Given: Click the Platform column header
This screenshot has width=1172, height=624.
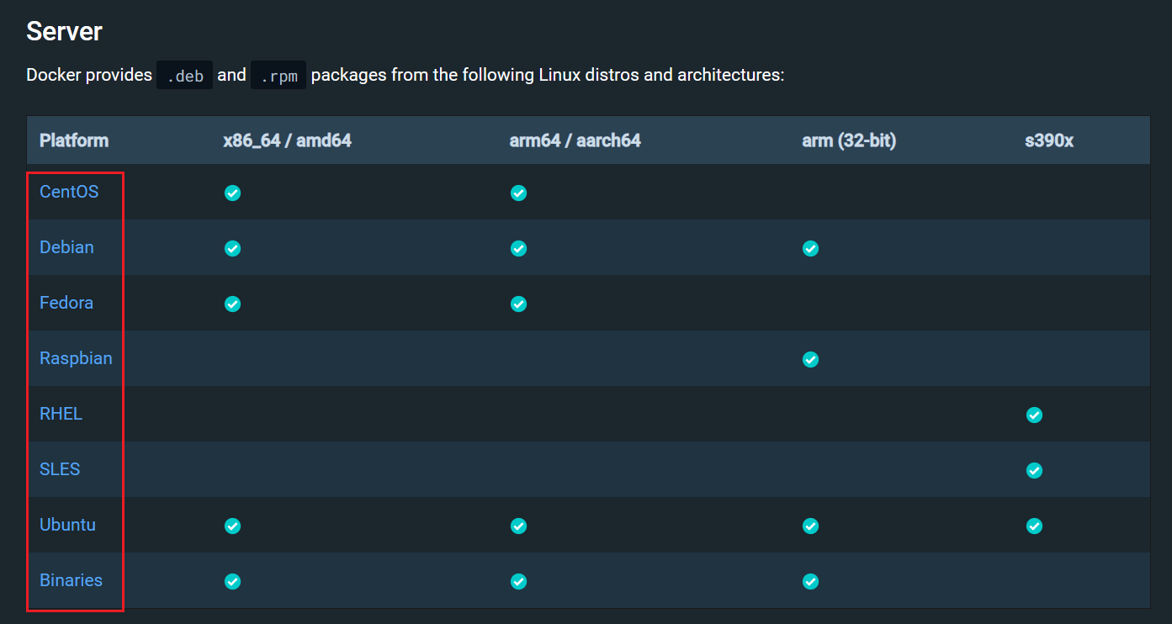Looking at the screenshot, I should pos(74,140).
